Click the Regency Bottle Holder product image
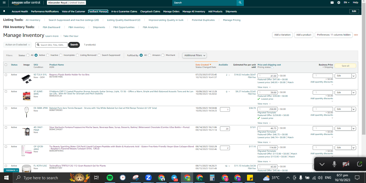Viewport: 366px width, 183px height. pyautogui.click(x=27, y=79)
